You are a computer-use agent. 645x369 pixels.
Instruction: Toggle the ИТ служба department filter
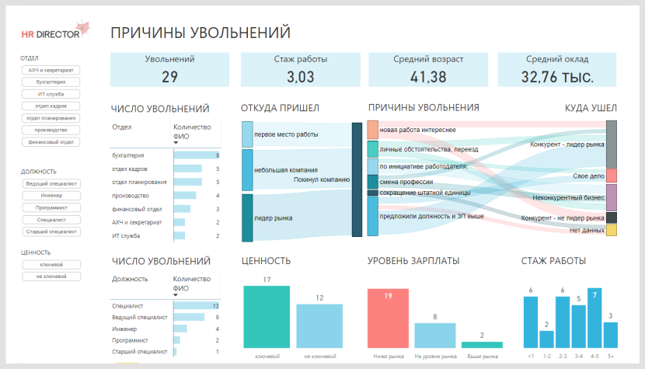point(51,94)
